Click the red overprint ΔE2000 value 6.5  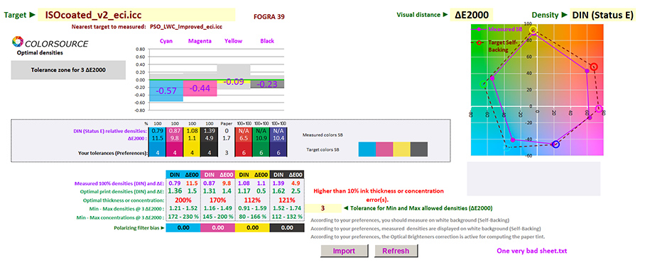(x=243, y=139)
